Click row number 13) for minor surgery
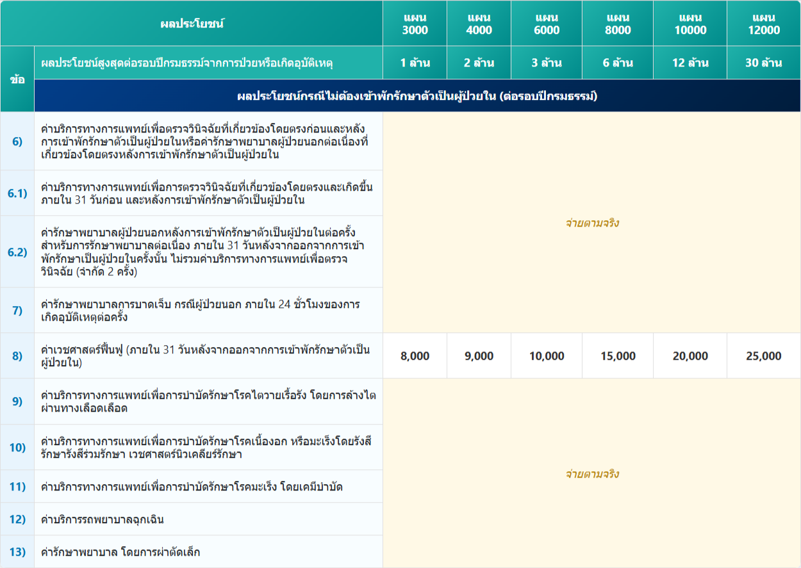The height and width of the screenshot is (568, 801). point(17,551)
